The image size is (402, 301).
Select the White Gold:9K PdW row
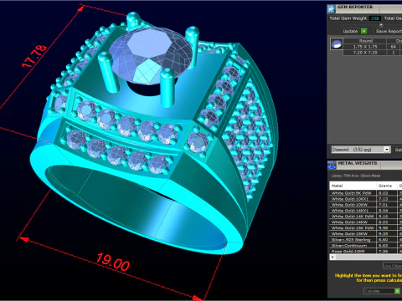click(x=366, y=193)
